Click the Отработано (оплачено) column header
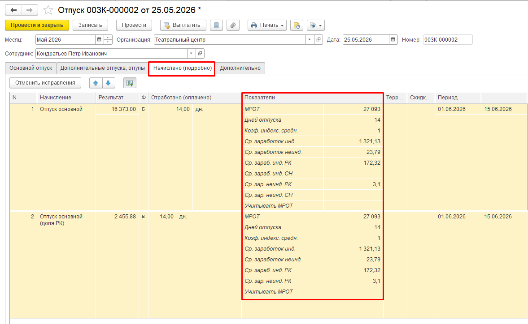Screen dimensions: 528x324 click(195, 98)
